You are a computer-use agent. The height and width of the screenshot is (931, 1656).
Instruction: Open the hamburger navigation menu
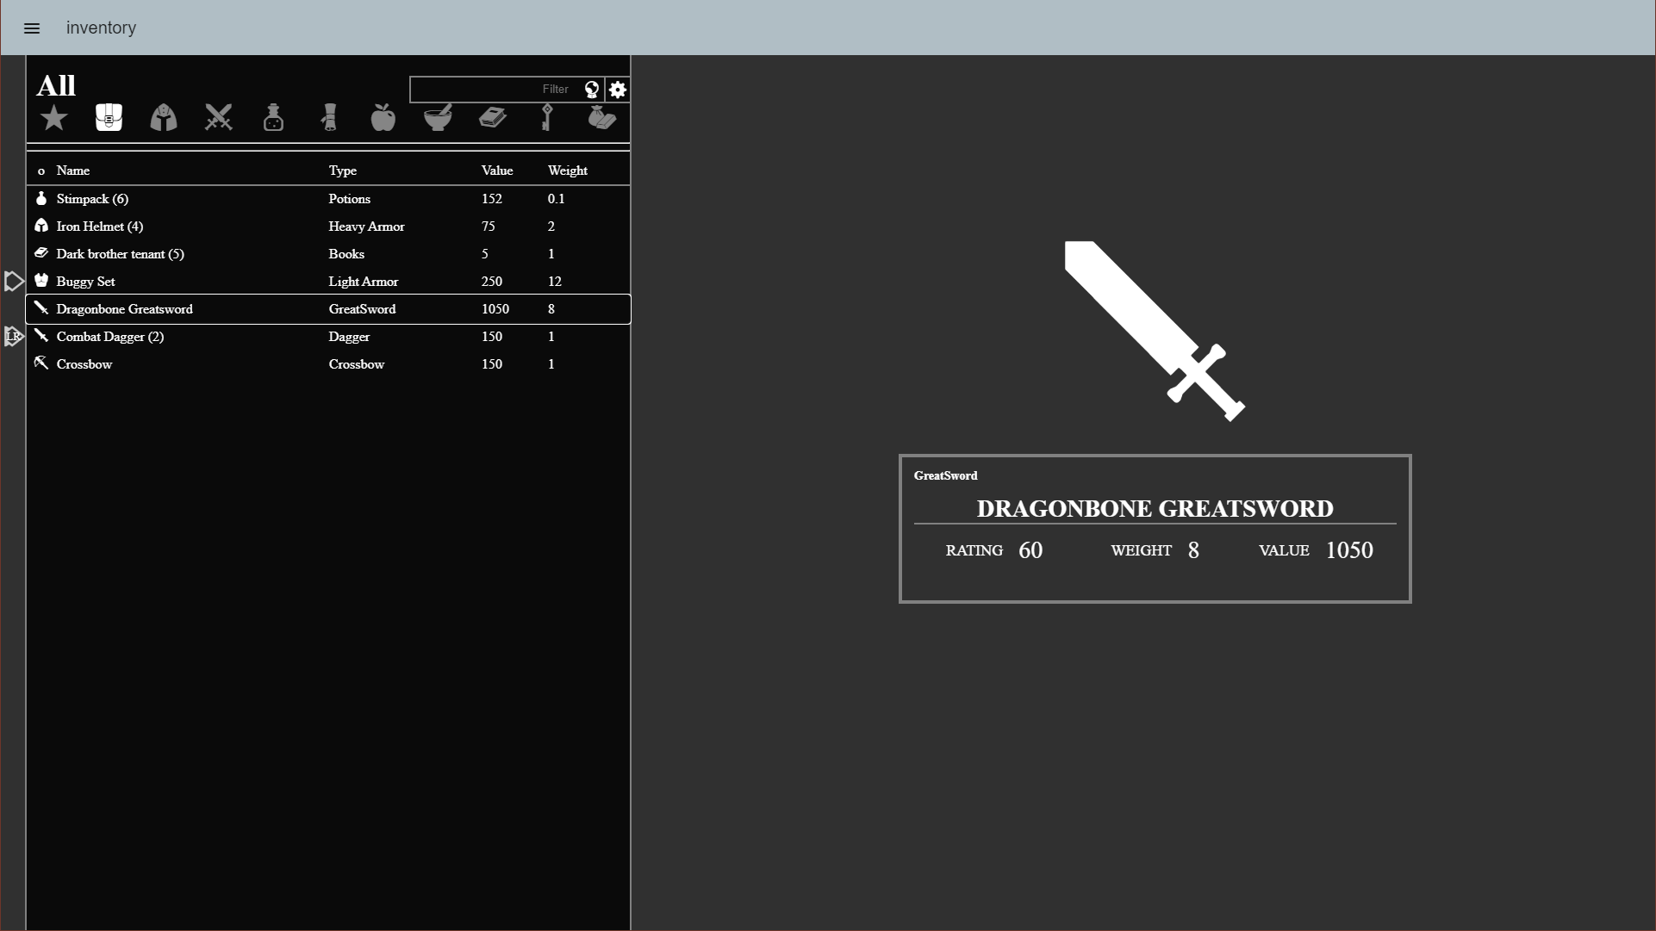32,28
